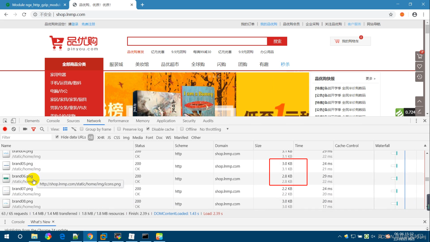The height and width of the screenshot is (242, 430).
Task: Open the No throttling dropdown
Action: point(214,129)
